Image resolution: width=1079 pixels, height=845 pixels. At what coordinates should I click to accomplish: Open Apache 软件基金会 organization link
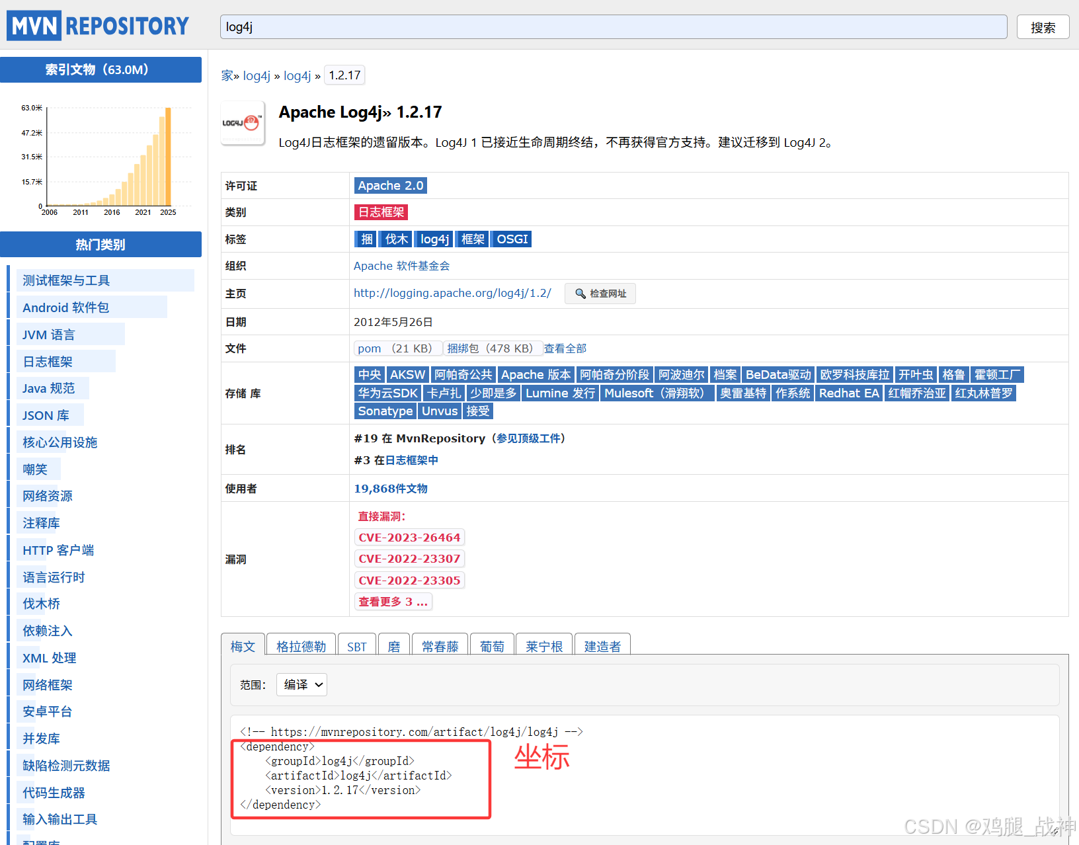click(401, 266)
